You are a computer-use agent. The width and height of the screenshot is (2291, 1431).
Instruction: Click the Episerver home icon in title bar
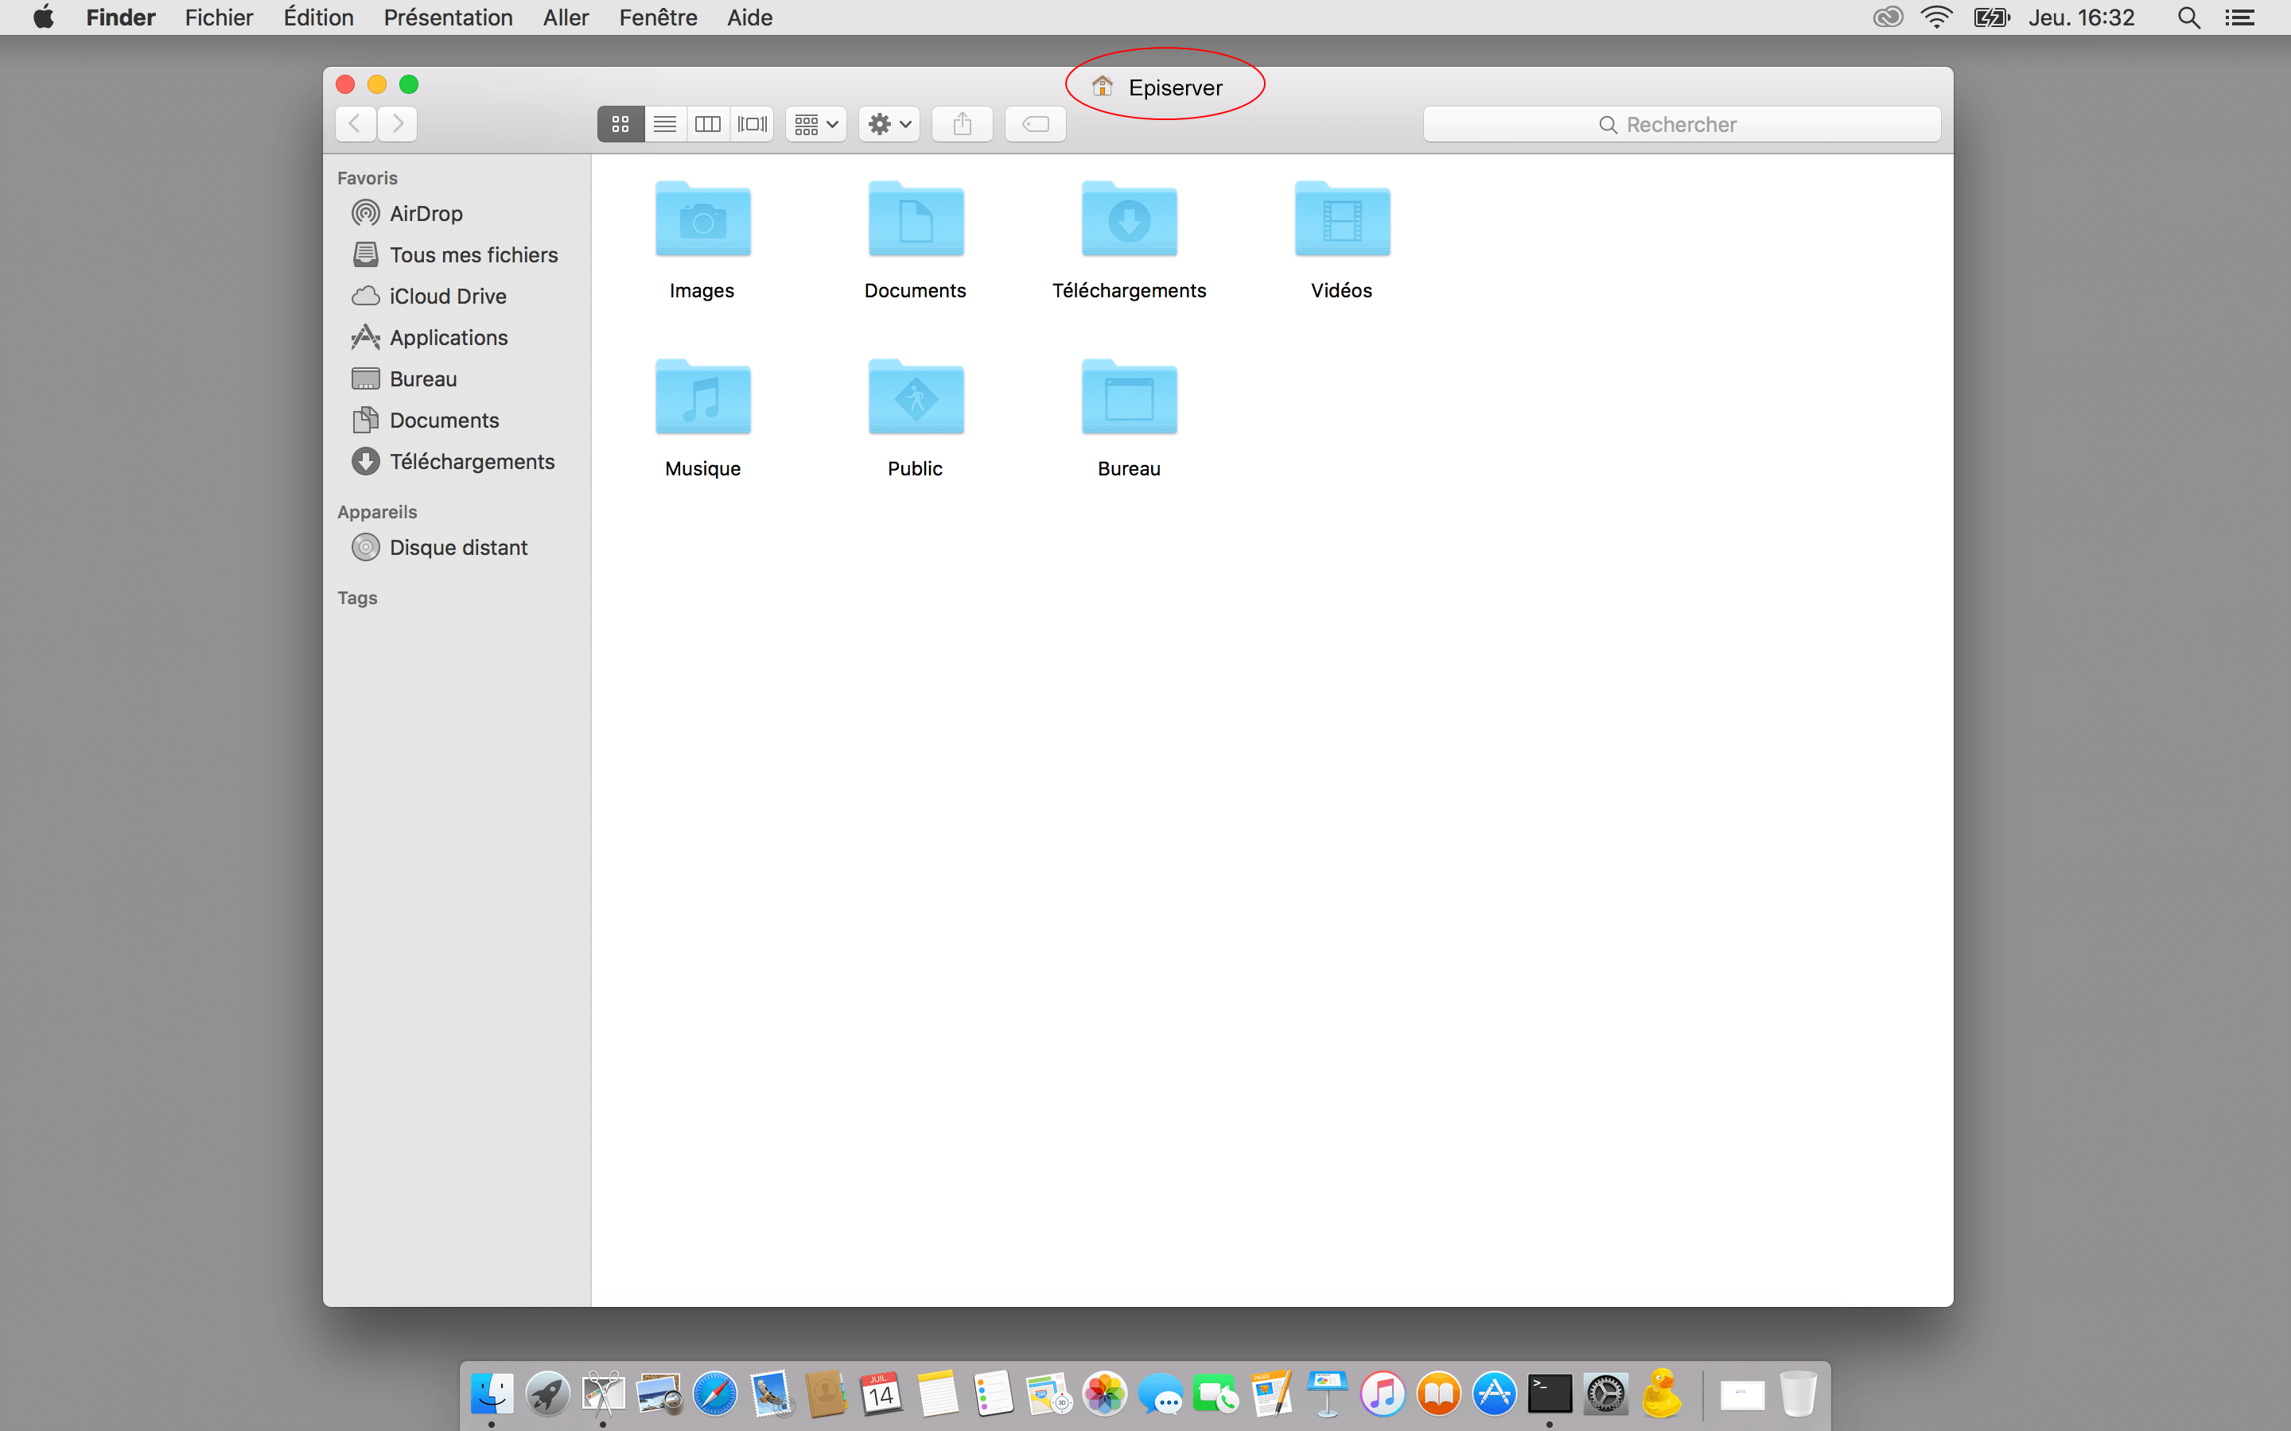coord(1102,86)
